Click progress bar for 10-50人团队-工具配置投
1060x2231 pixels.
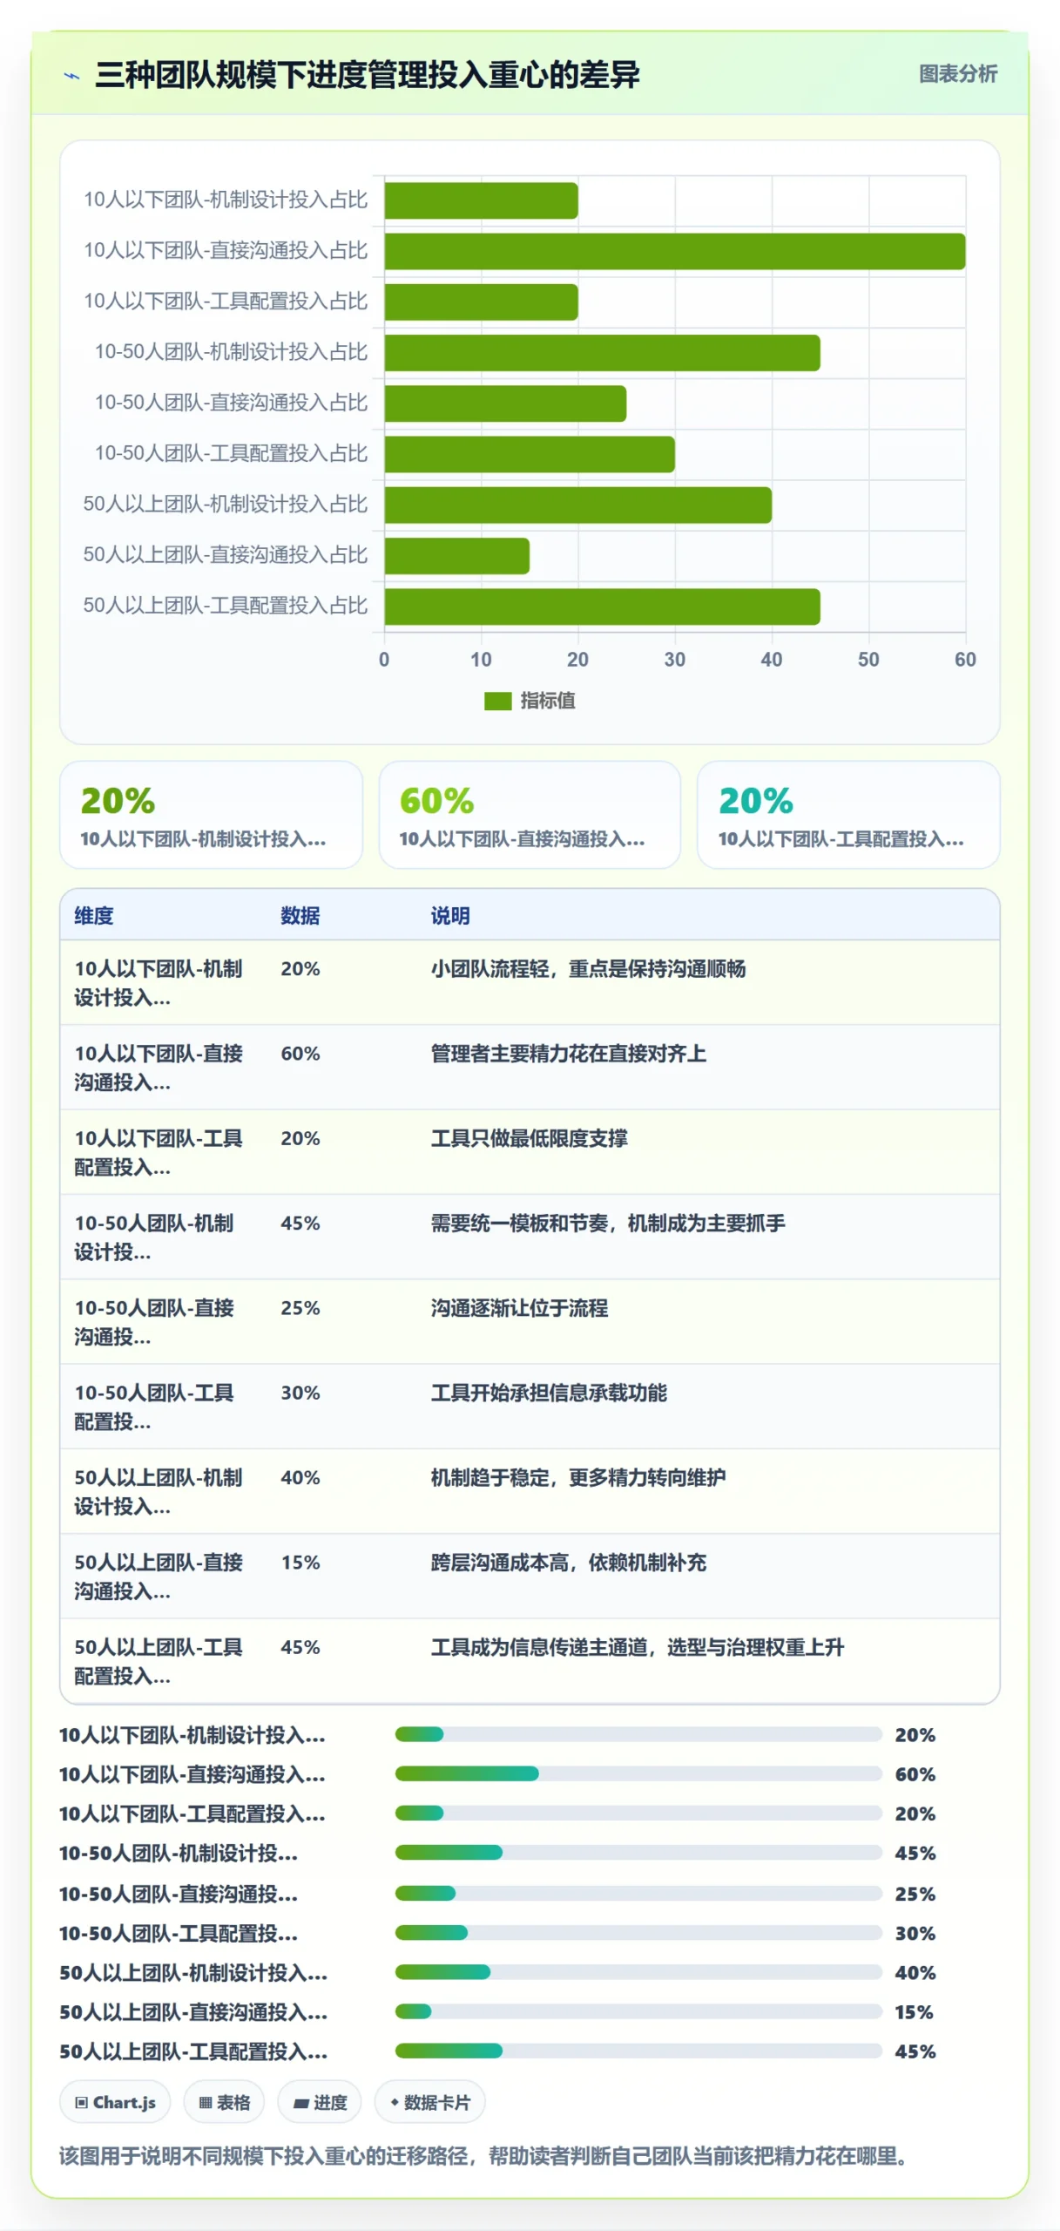coord(638,1932)
